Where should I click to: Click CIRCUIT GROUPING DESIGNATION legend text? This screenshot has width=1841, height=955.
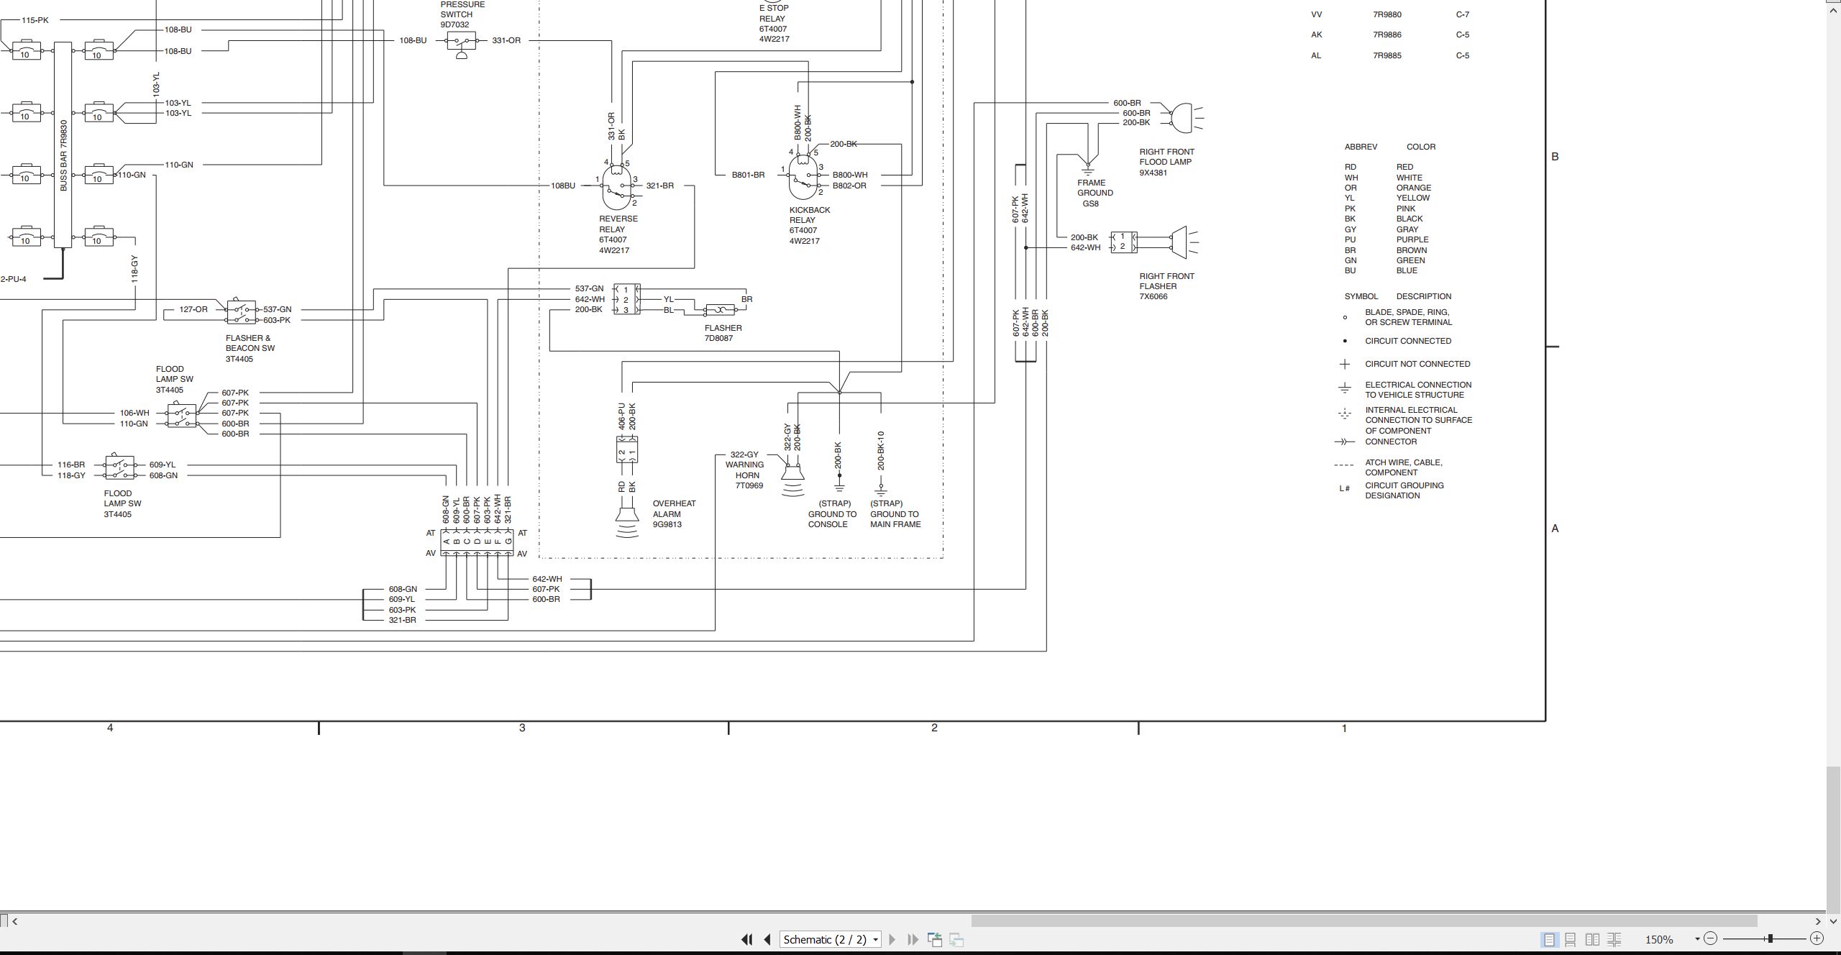click(x=1404, y=490)
